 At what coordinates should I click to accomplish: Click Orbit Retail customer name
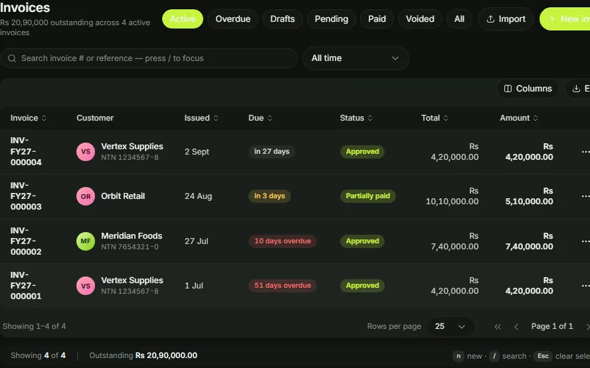coord(123,196)
